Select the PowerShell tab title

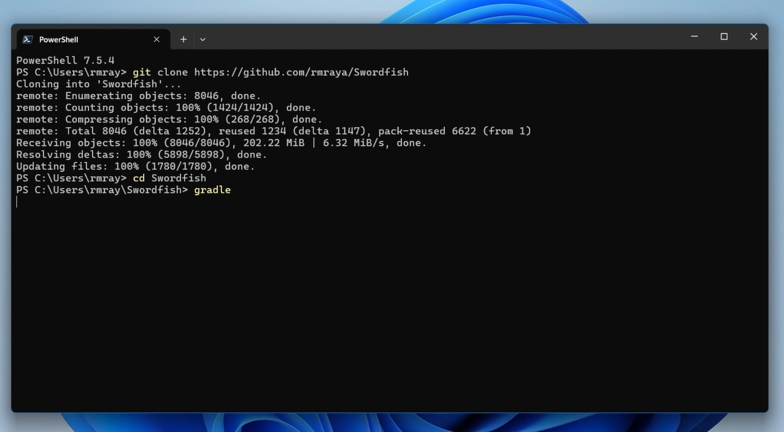pyautogui.click(x=59, y=40)
